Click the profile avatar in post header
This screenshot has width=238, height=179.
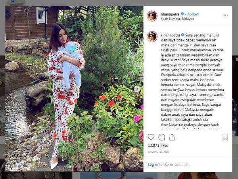click(152, 16)
